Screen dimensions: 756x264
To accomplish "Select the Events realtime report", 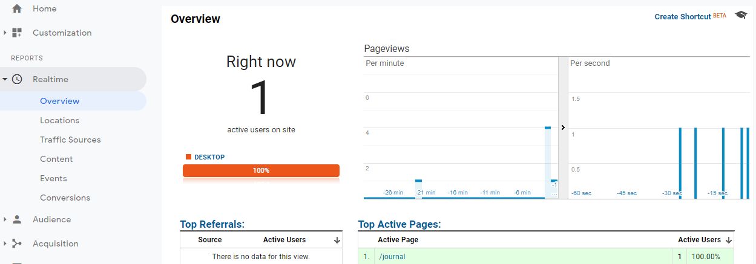I will (x=53, y=178).
